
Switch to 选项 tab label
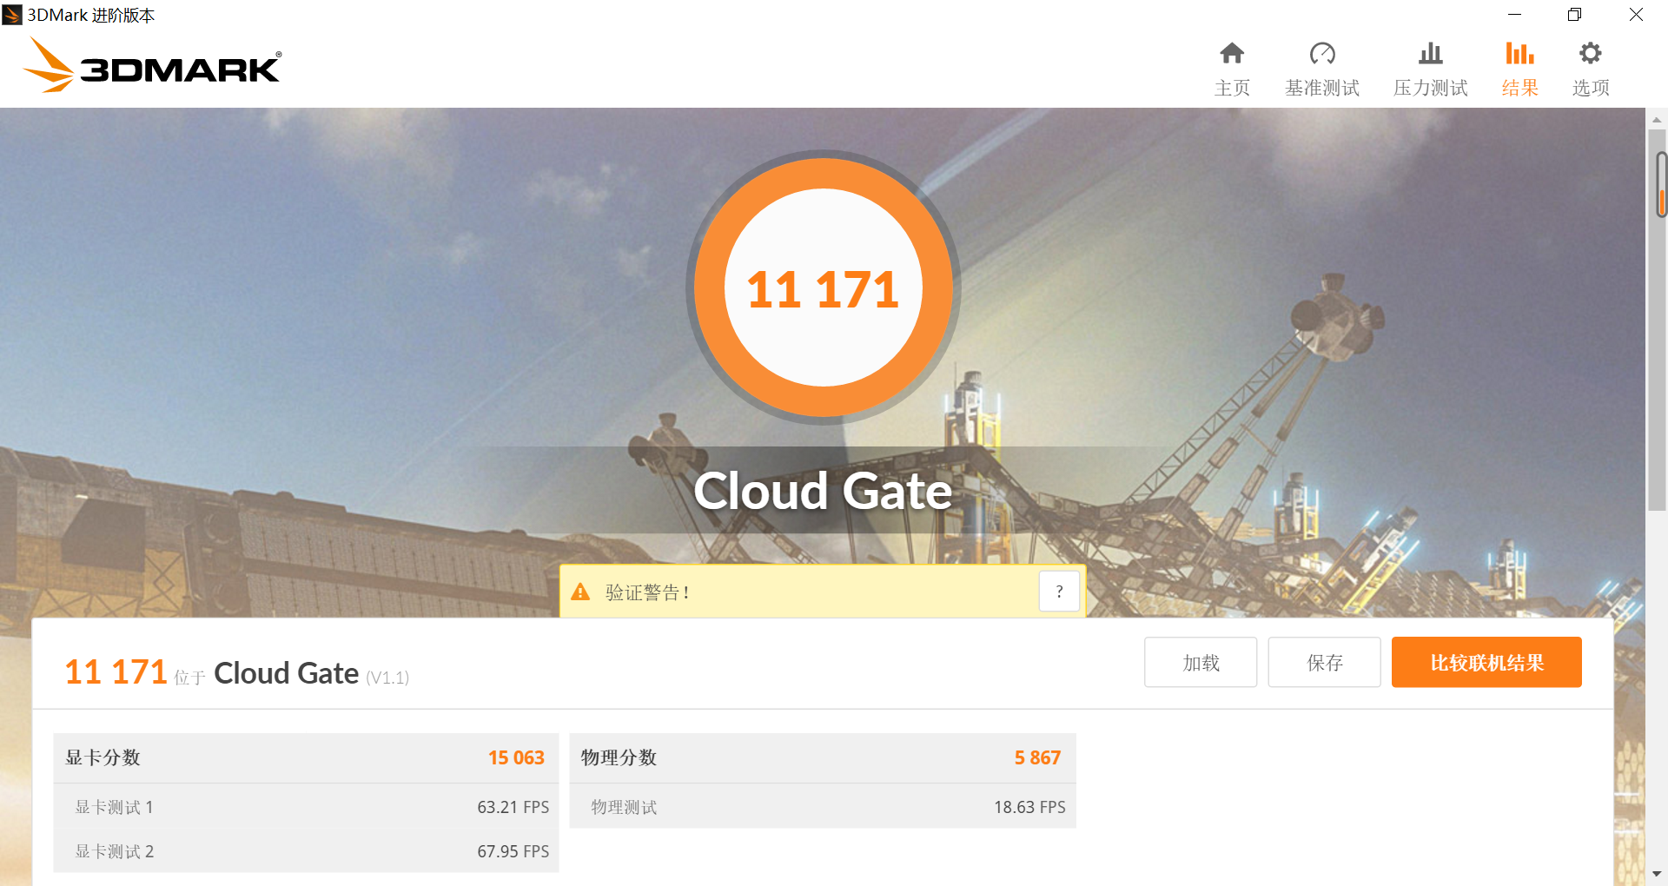coord(1591,88)
